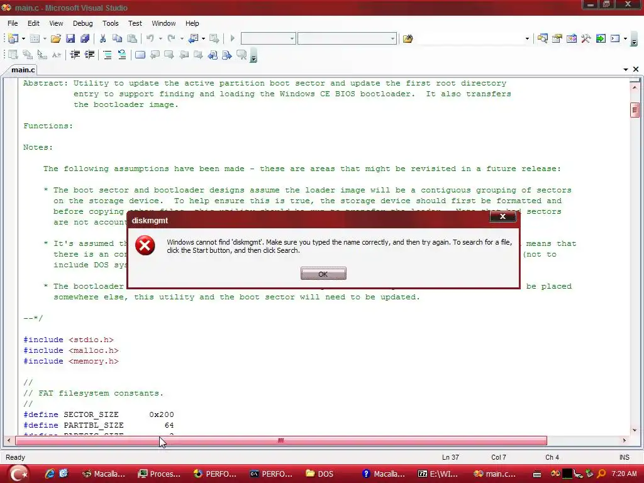Open the File menu
The image size is (644, 483).
point(13,23)
